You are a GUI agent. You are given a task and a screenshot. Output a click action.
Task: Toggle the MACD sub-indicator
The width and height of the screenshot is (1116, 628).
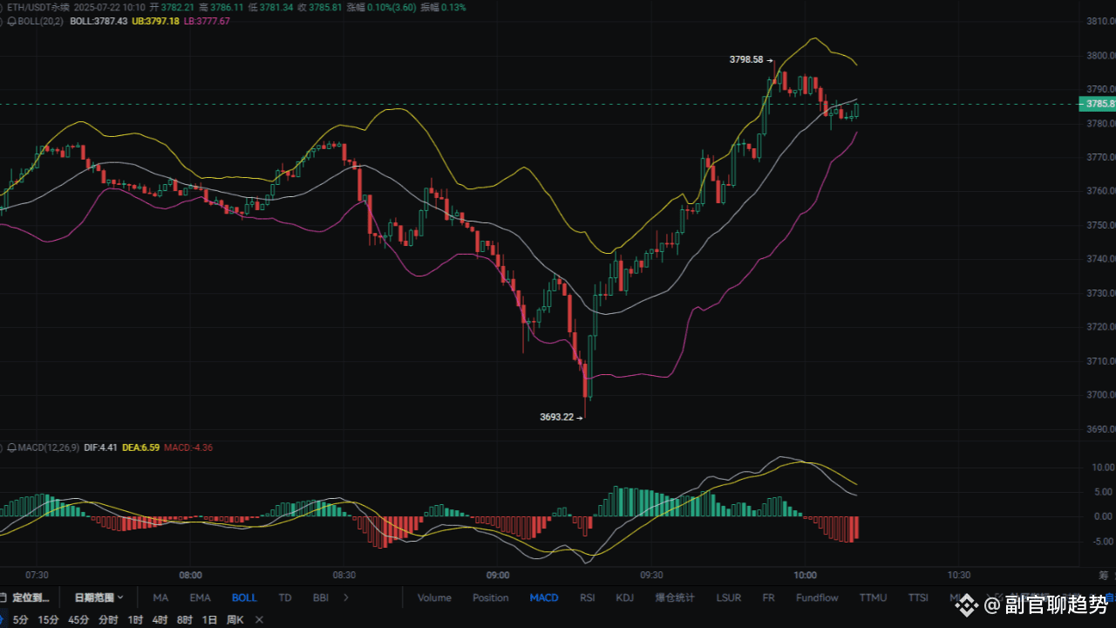click(x=544, y=597)
